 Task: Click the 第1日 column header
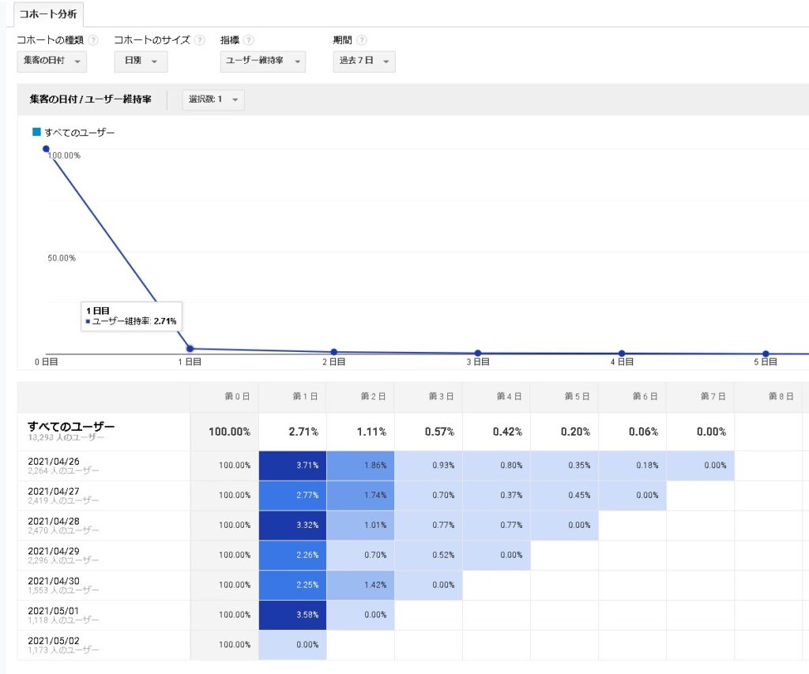[x=304, y=397]
